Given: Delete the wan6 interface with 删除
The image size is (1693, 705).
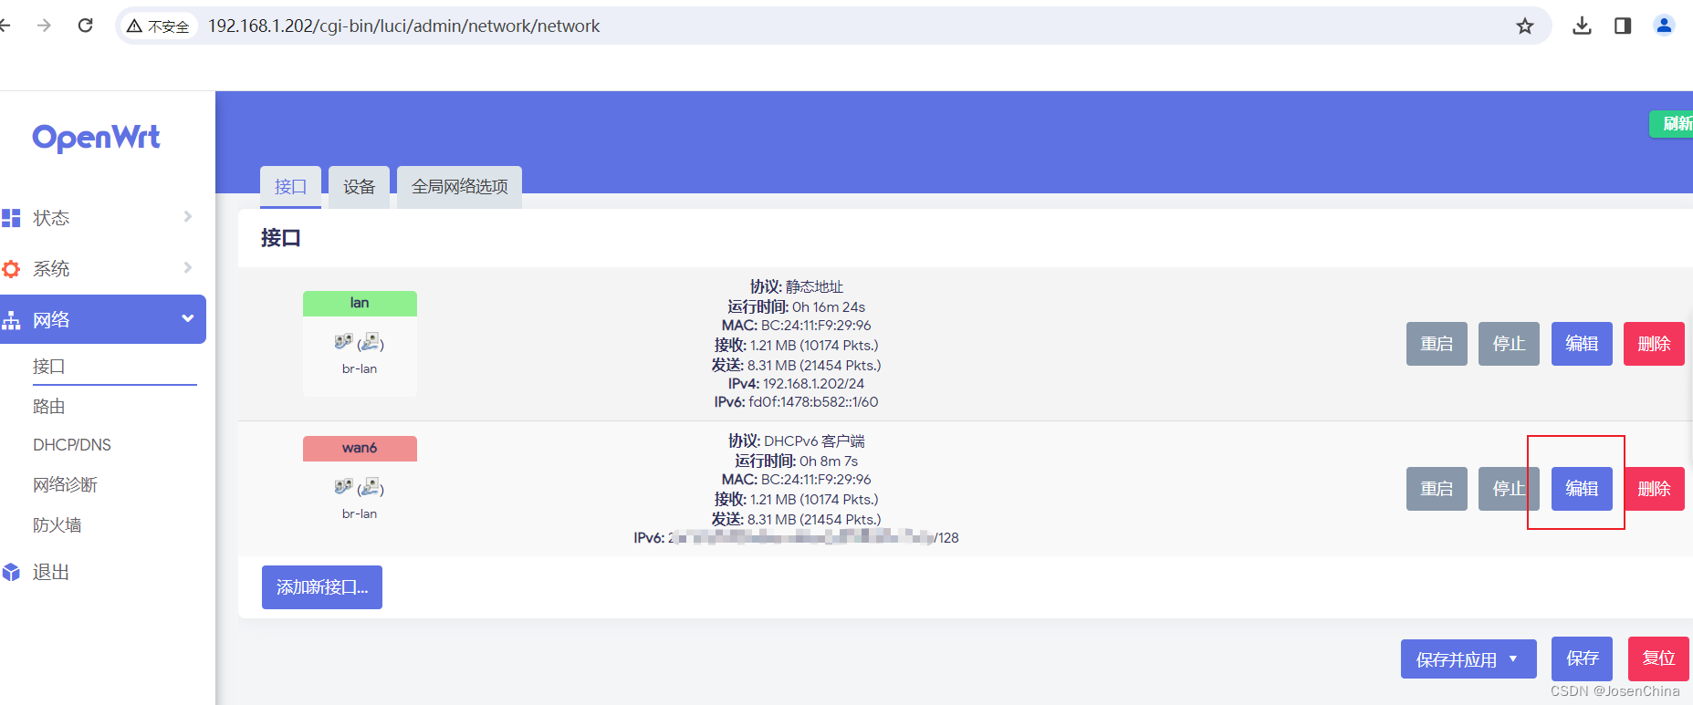Looking at the screenshot, I should point(1654,489).
